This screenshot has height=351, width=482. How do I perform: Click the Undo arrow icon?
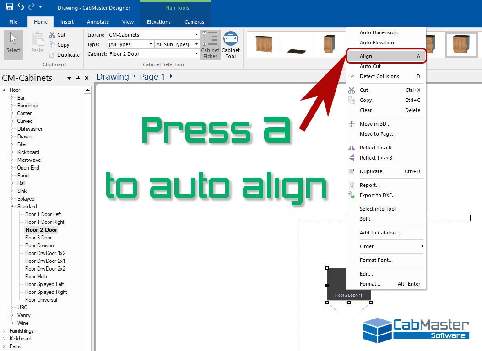21,6
